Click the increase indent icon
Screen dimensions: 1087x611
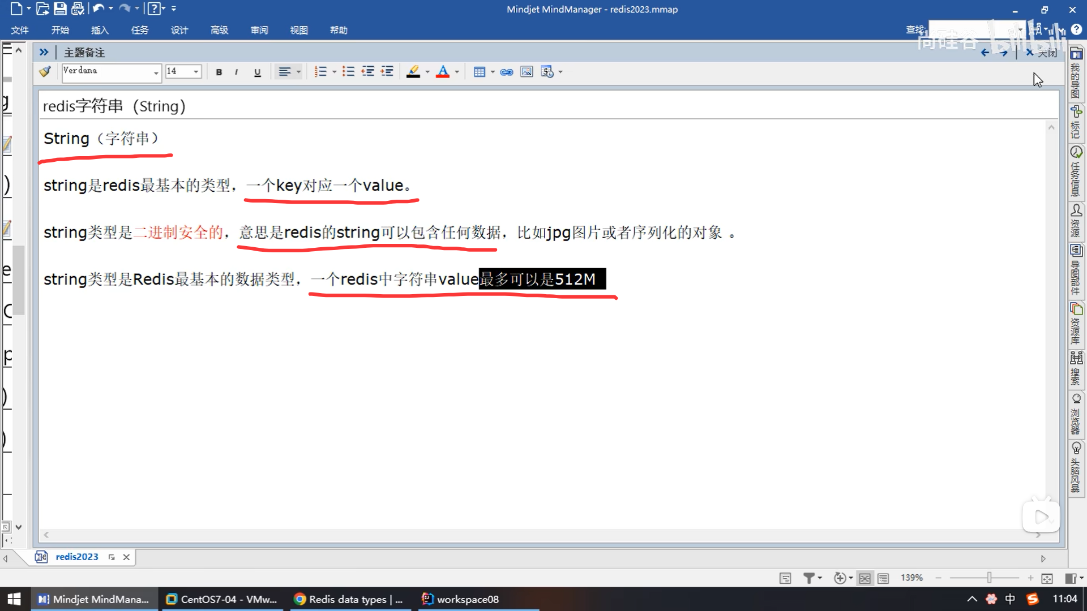[x=387, y=72]
